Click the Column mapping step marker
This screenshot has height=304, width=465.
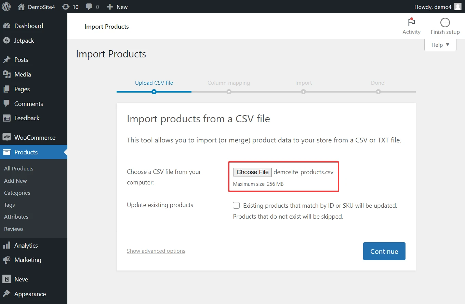click(229, 92)
